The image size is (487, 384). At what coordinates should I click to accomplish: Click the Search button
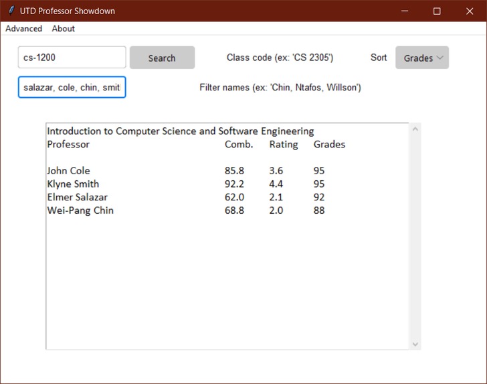tap(162, 58)
